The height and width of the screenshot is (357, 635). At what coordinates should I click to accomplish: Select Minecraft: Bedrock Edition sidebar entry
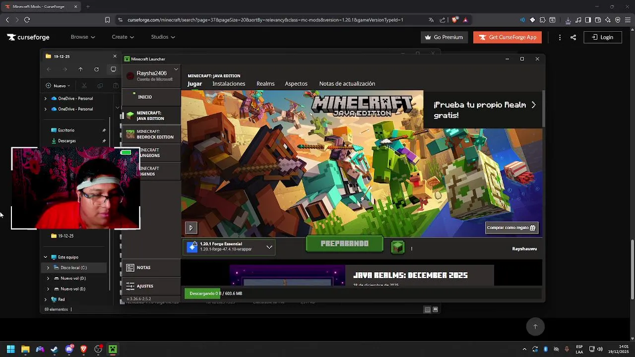tap(151, 134)
